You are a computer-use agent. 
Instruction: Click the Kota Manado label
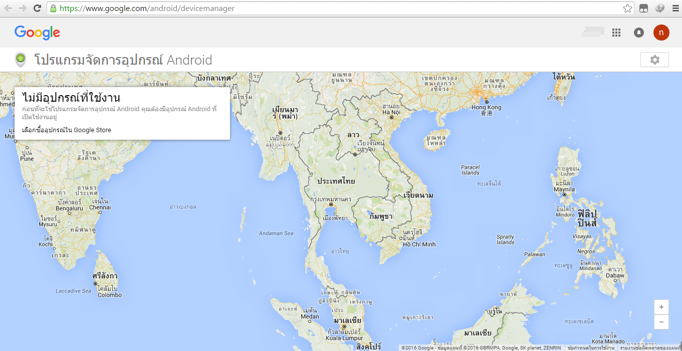[608, 342]
